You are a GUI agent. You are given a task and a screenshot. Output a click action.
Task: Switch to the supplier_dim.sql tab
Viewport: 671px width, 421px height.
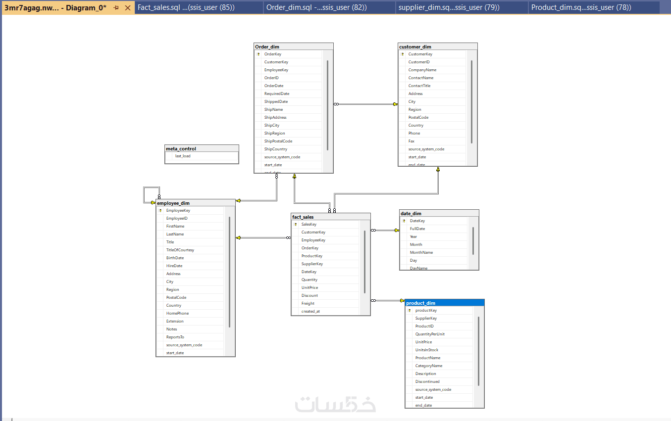point(462,7)
